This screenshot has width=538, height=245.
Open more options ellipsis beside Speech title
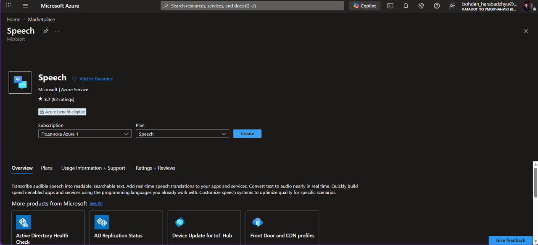click(x=57, y=31)
